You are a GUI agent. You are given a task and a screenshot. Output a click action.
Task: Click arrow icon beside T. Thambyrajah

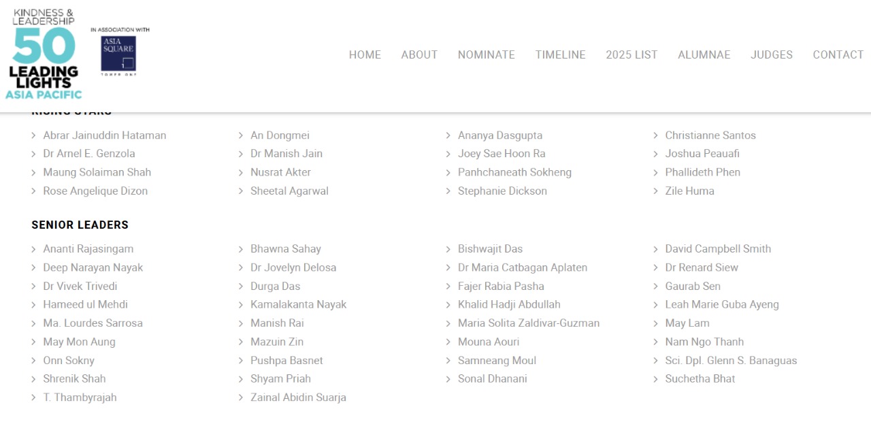tap(33, 397)
